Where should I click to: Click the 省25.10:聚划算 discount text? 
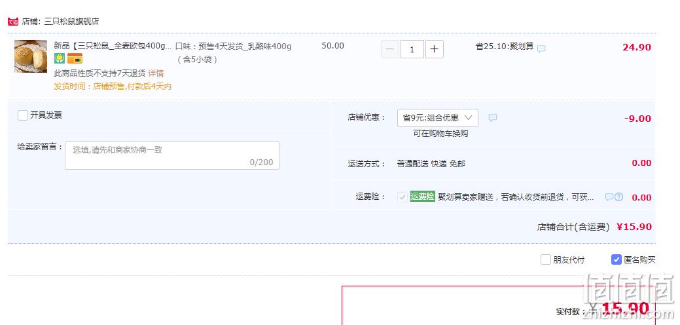pyautogui.click(x=505, y=47)
